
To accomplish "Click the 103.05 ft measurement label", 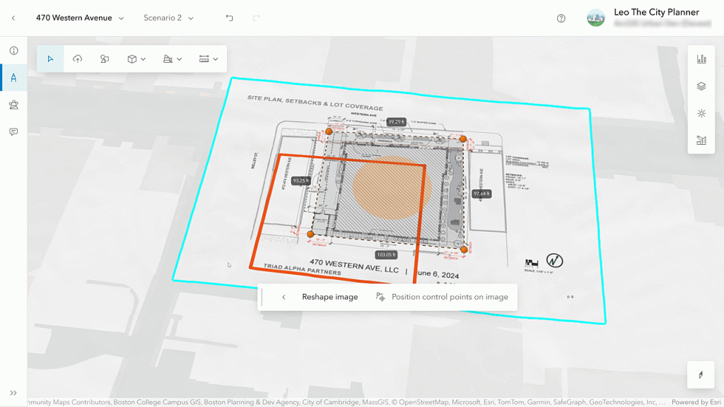I will coord(387,254).
